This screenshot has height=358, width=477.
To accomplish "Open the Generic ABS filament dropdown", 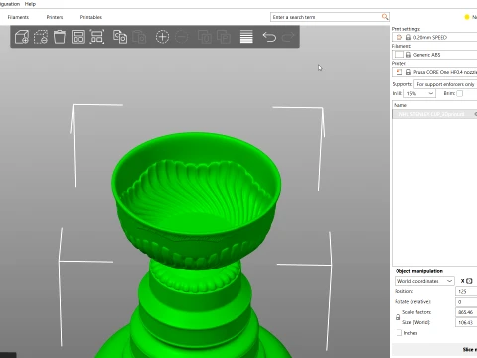I will tap(434, 55).
